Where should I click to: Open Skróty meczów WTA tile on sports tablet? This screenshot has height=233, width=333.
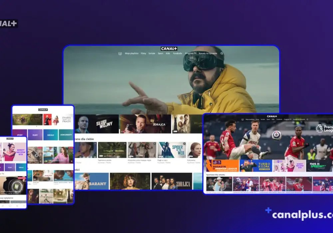(289, 165)
